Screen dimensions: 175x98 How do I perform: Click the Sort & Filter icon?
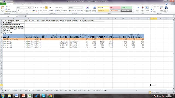[161, 8]
